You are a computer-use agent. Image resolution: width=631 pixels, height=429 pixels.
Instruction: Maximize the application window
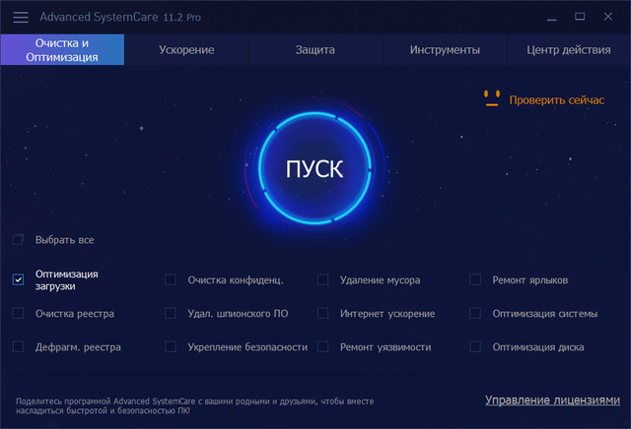pyautogui.click(x=580, y=17)
